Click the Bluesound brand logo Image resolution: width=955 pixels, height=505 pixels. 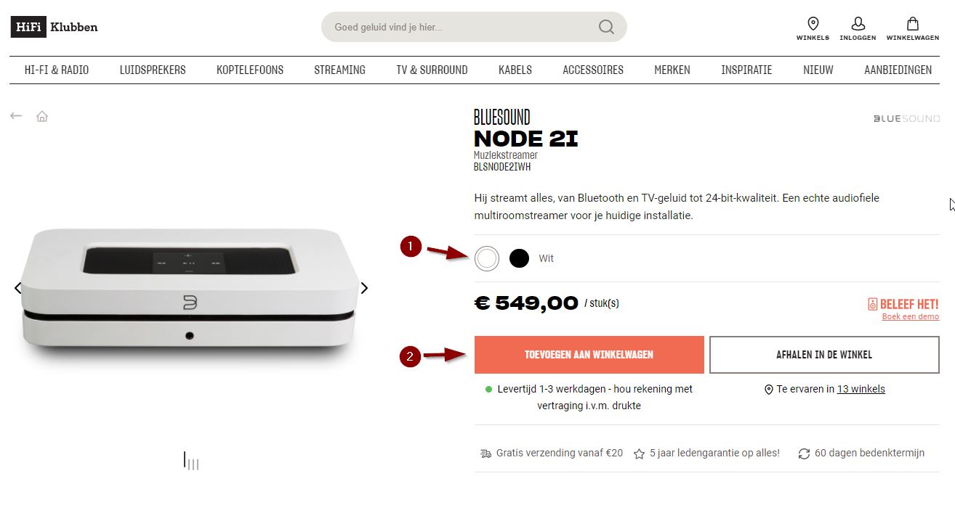[906, 118]
